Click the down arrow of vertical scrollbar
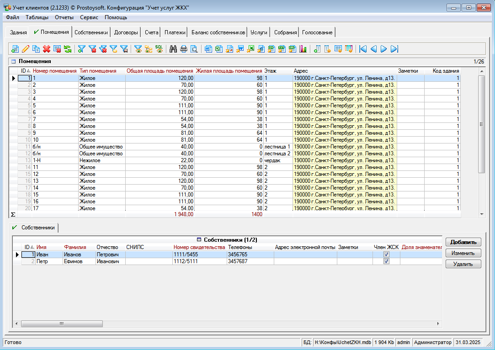Screen dimensions: 495x350 [481, 214]
